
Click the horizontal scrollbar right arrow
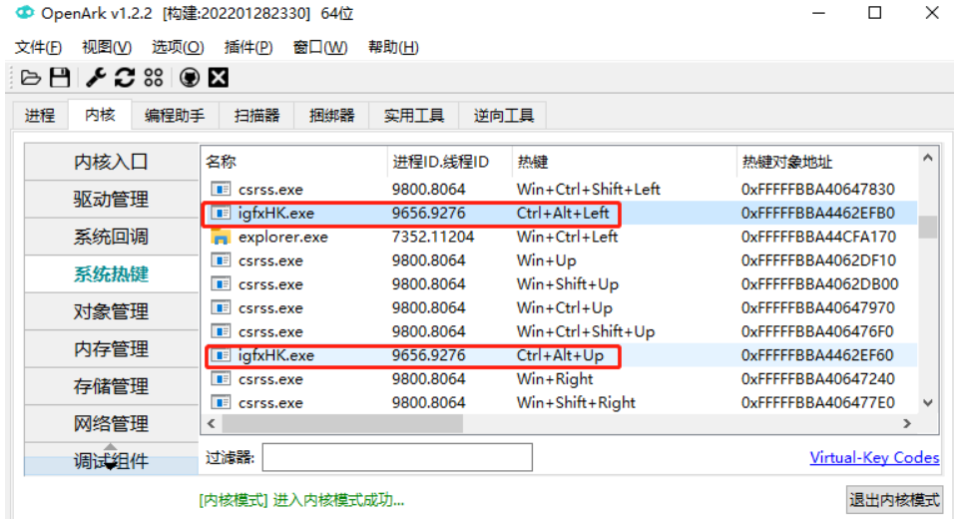click(907, 423)
